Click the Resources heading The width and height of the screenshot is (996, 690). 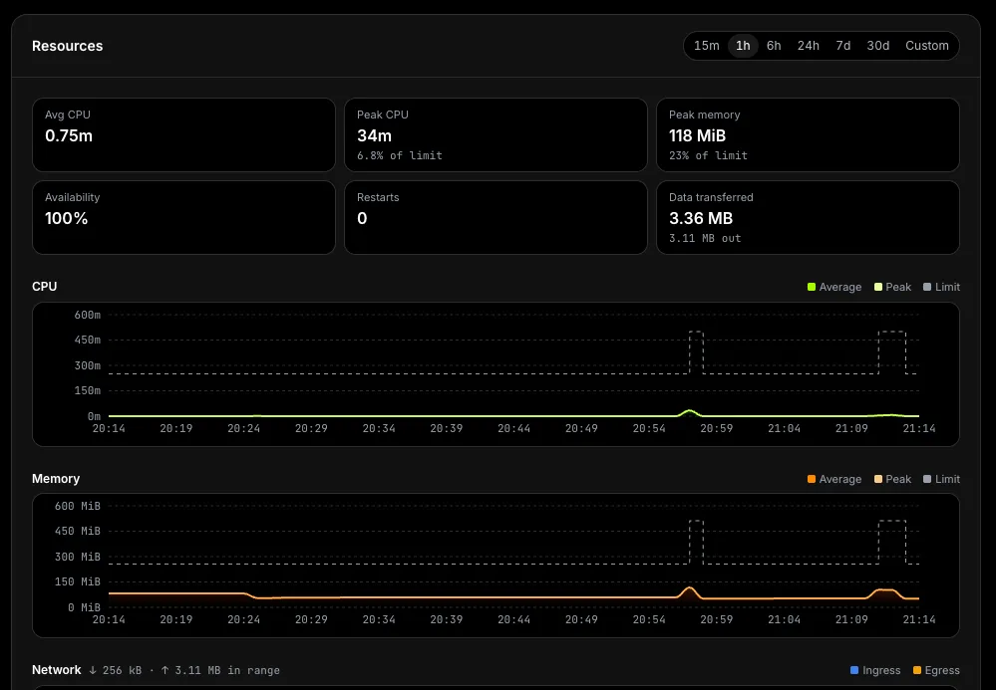click(x=68, y=46)
